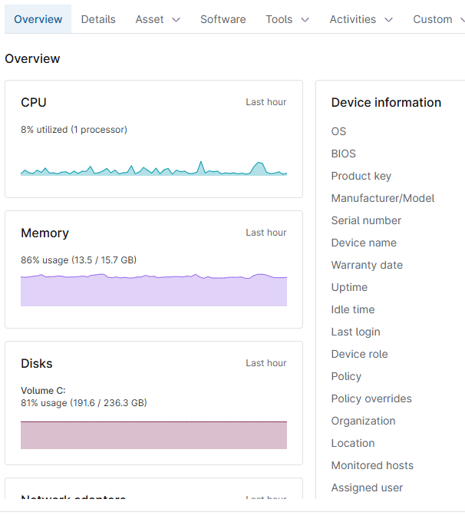Click the Idle time field label
The width and height of the screenshot is (465, 519).
pos(353,309)
